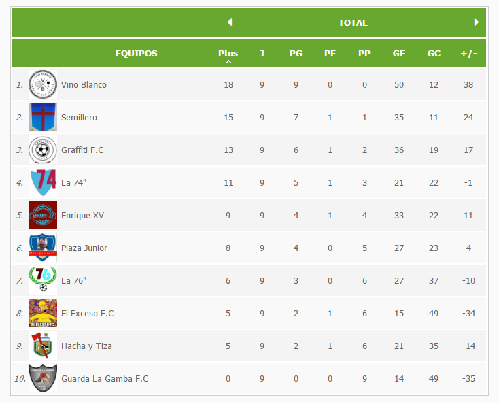Sort table by Ptos column
The width and height of the screenshot is (499, 402).
[x=228, y=54]
